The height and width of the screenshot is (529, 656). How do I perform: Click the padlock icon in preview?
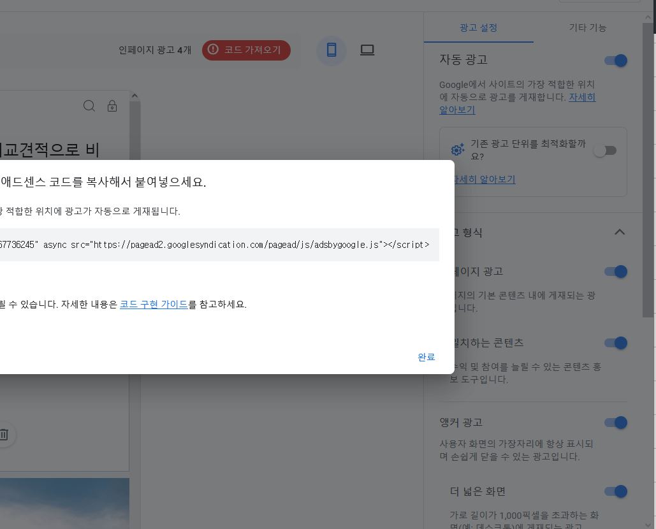click(x=112, y=106)
